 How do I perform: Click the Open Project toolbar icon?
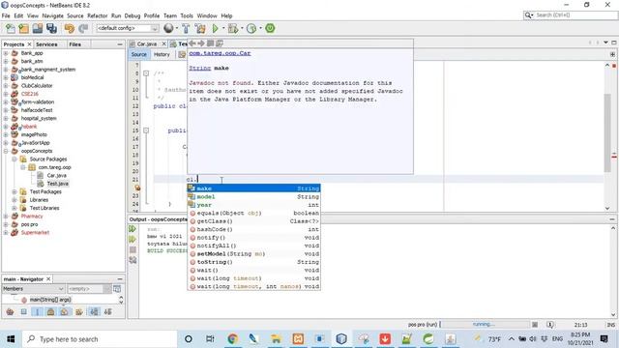point(38,28)
